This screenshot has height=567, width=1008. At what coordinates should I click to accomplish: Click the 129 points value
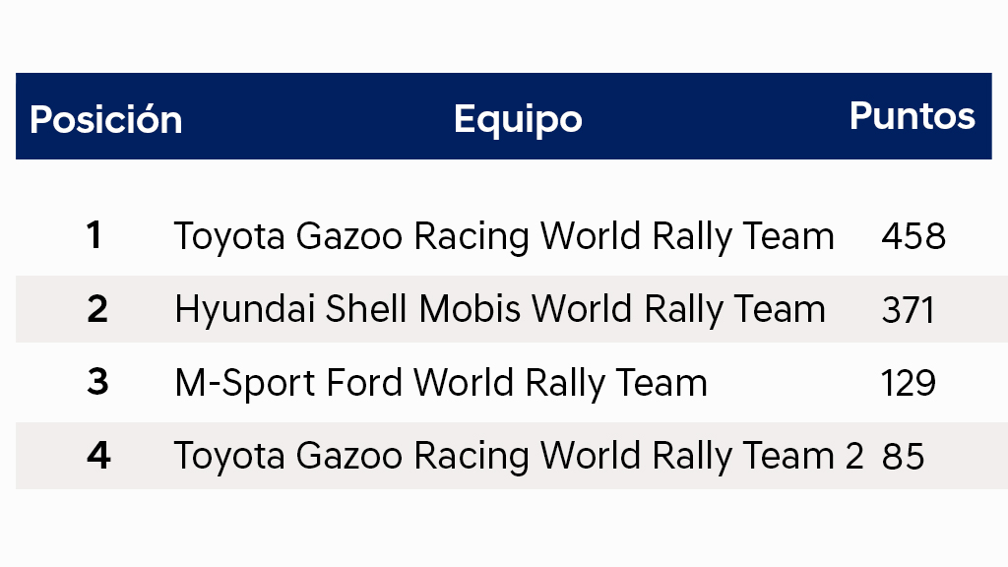point(909,383)
